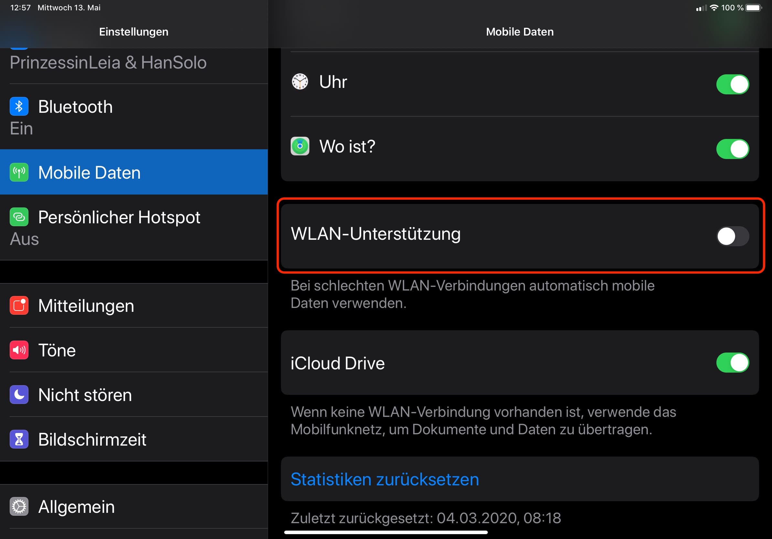Toggle iCloud Drive mobile data off
Image resolution: width=772 pixels, height=539 pixels.
(x=732, y=363)
